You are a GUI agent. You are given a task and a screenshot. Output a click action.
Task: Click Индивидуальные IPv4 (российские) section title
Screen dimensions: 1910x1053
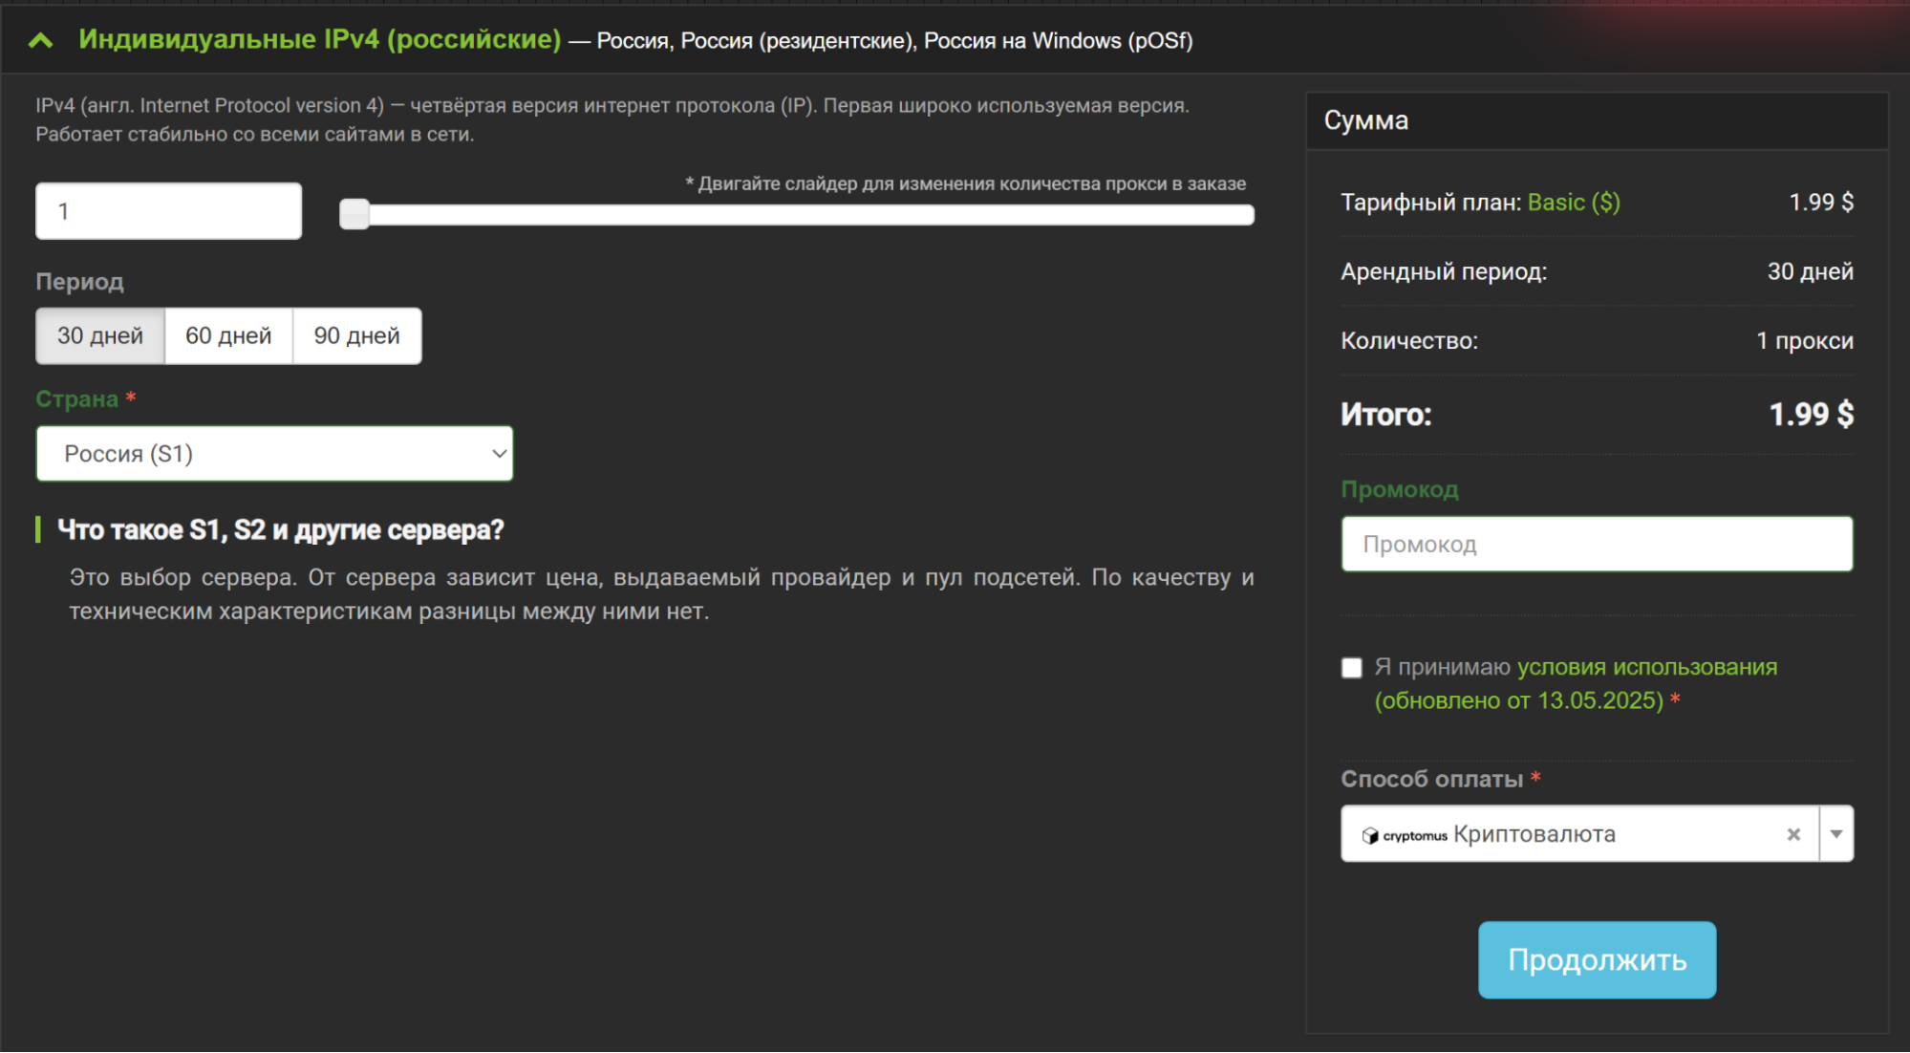(319, 39)
